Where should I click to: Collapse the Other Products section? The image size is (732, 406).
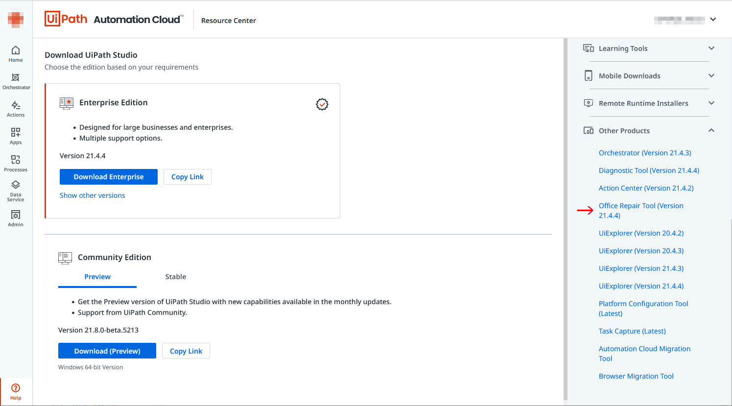[711, 130]
